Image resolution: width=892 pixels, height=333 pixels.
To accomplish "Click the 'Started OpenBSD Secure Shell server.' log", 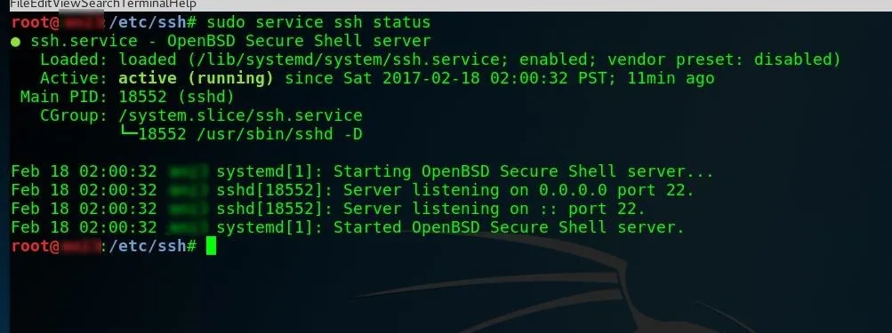I will (x=509, y=227).
